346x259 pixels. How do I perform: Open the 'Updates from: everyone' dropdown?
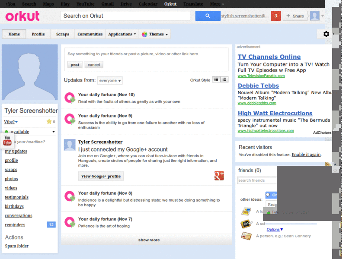pyautogui.click(x=110, y=81)
